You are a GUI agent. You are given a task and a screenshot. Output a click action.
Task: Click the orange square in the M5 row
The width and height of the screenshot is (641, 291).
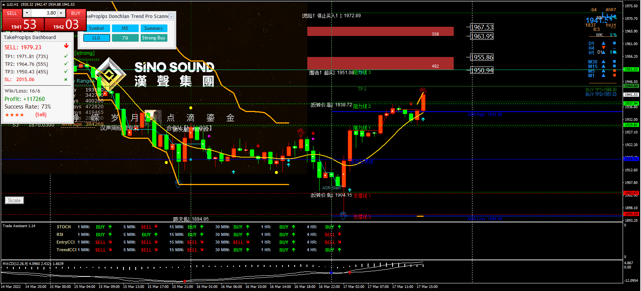click(x=615, y=71)
